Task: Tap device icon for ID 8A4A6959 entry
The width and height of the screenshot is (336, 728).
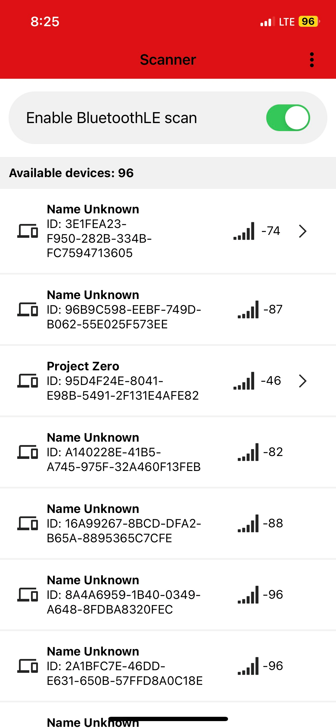Action: 28,595
